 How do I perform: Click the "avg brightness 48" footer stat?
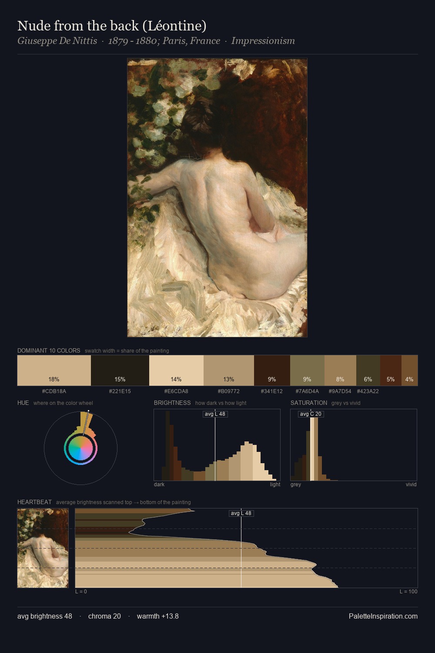[x=45, y=616]
